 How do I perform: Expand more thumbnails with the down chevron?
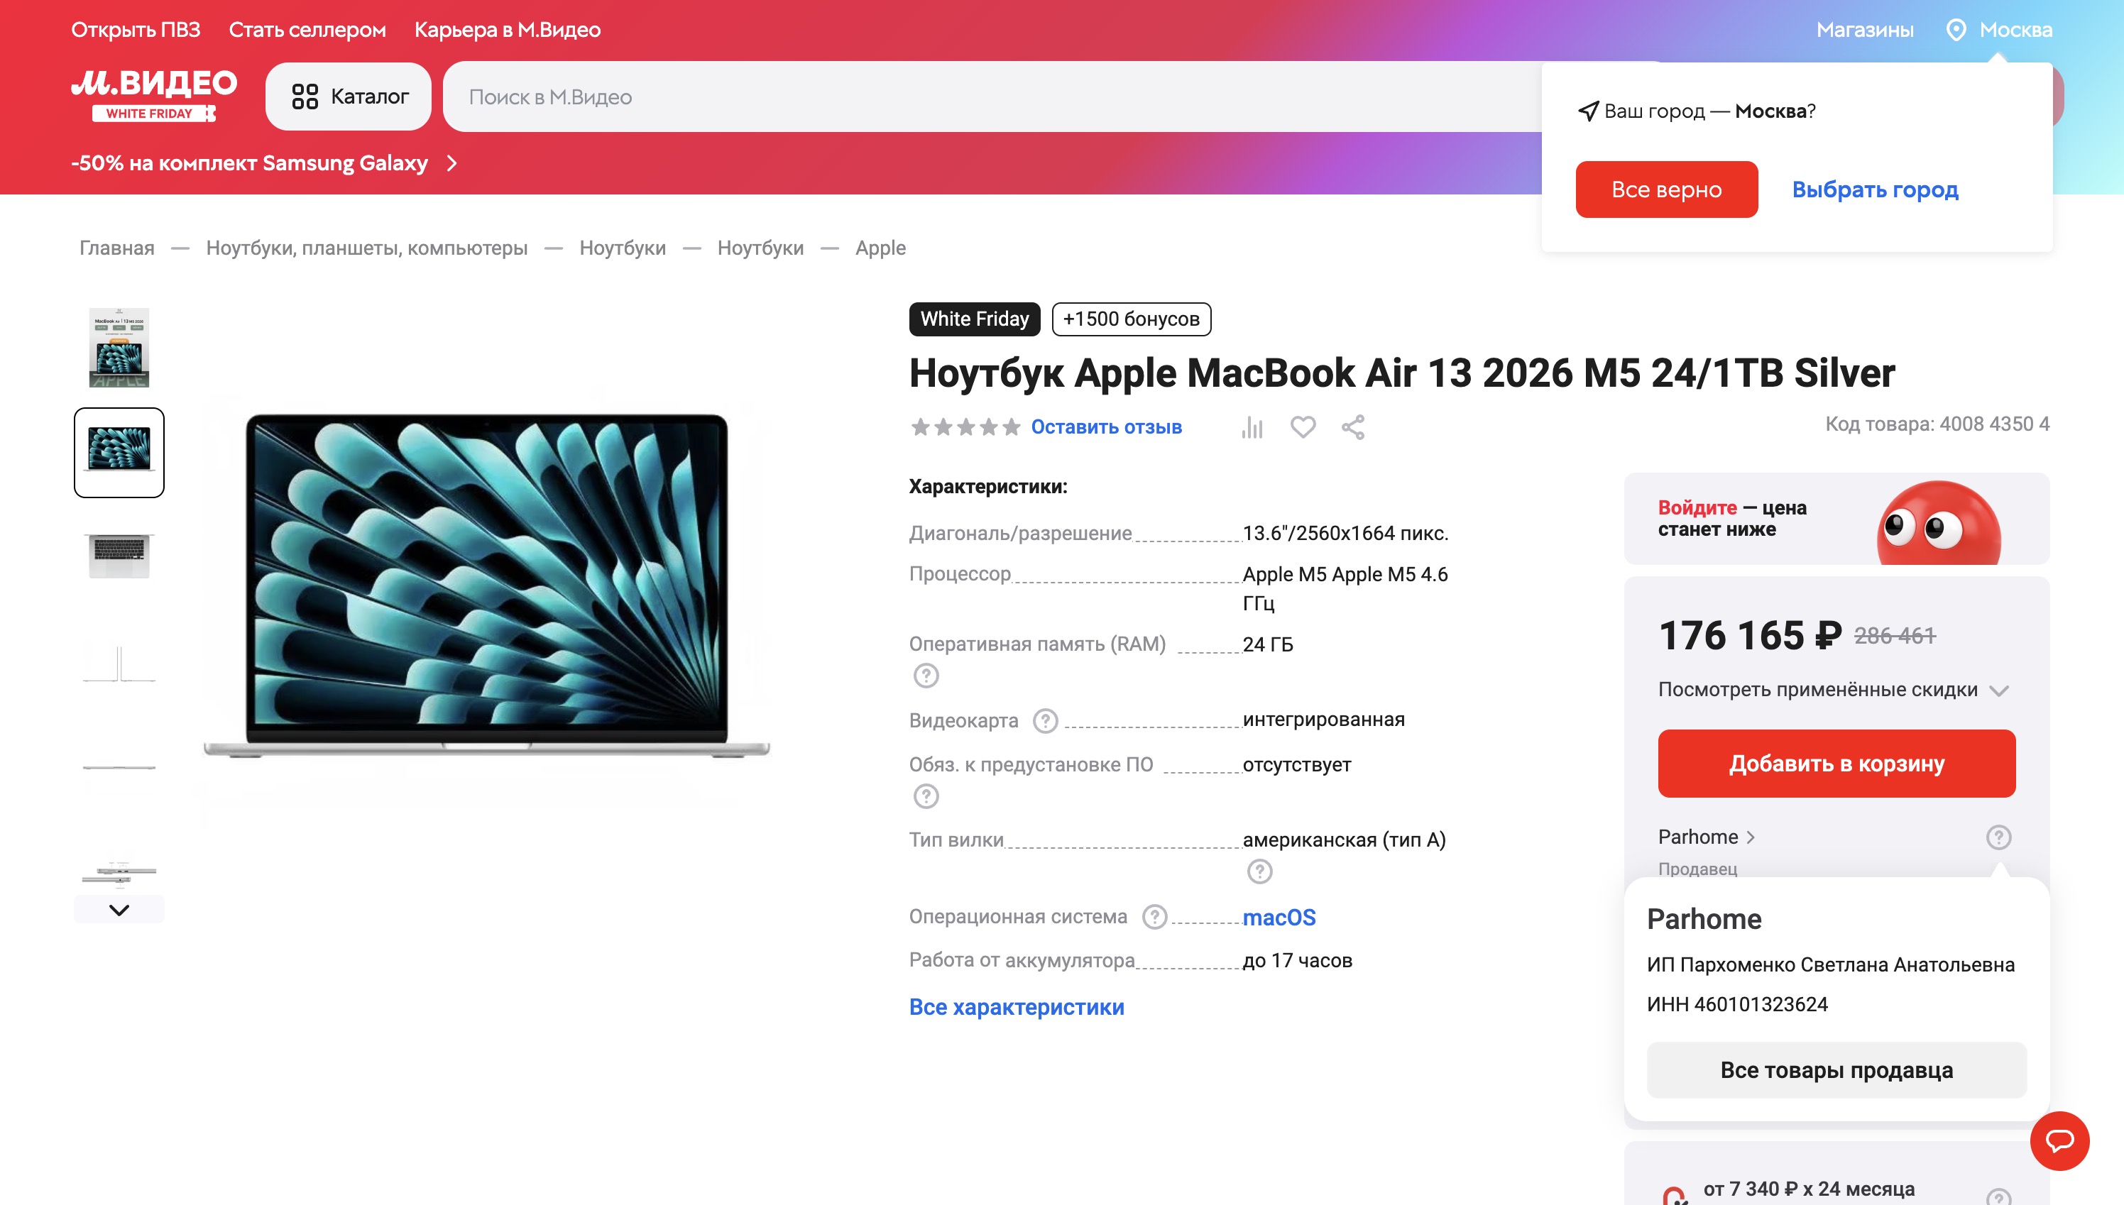(119, 910)
